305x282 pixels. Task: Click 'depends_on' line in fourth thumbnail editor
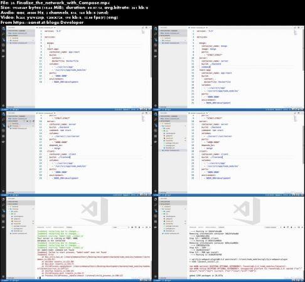pos(208,145)
